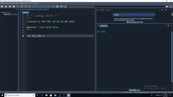This screenshot has width=173, height=97.
Task: Click conda base Python environment status
Action: [141, 92]
